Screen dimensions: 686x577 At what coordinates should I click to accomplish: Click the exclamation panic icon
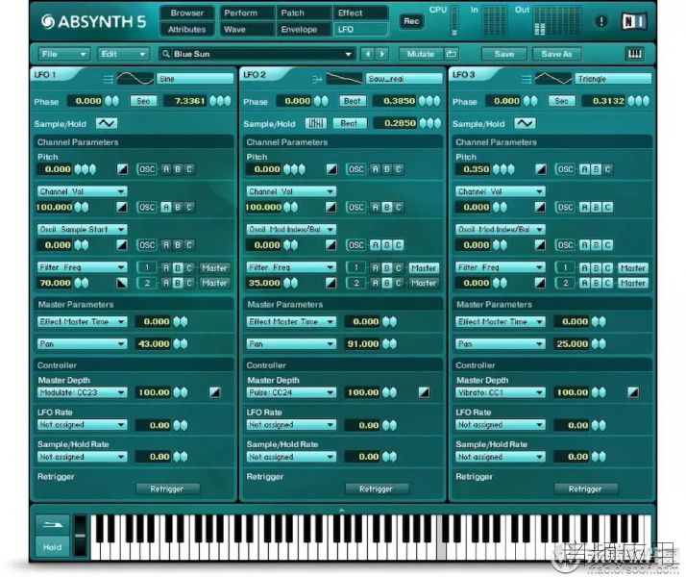tap(601, 21)
